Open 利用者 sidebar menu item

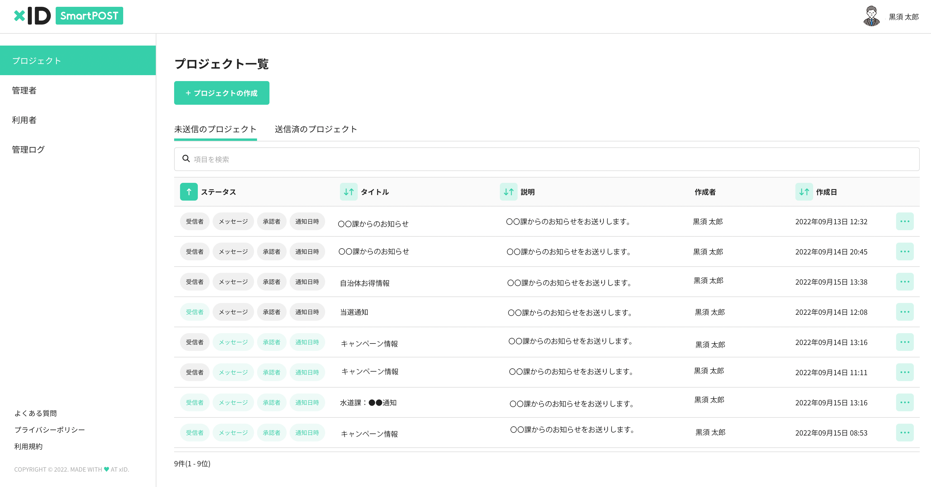(24, 120)
